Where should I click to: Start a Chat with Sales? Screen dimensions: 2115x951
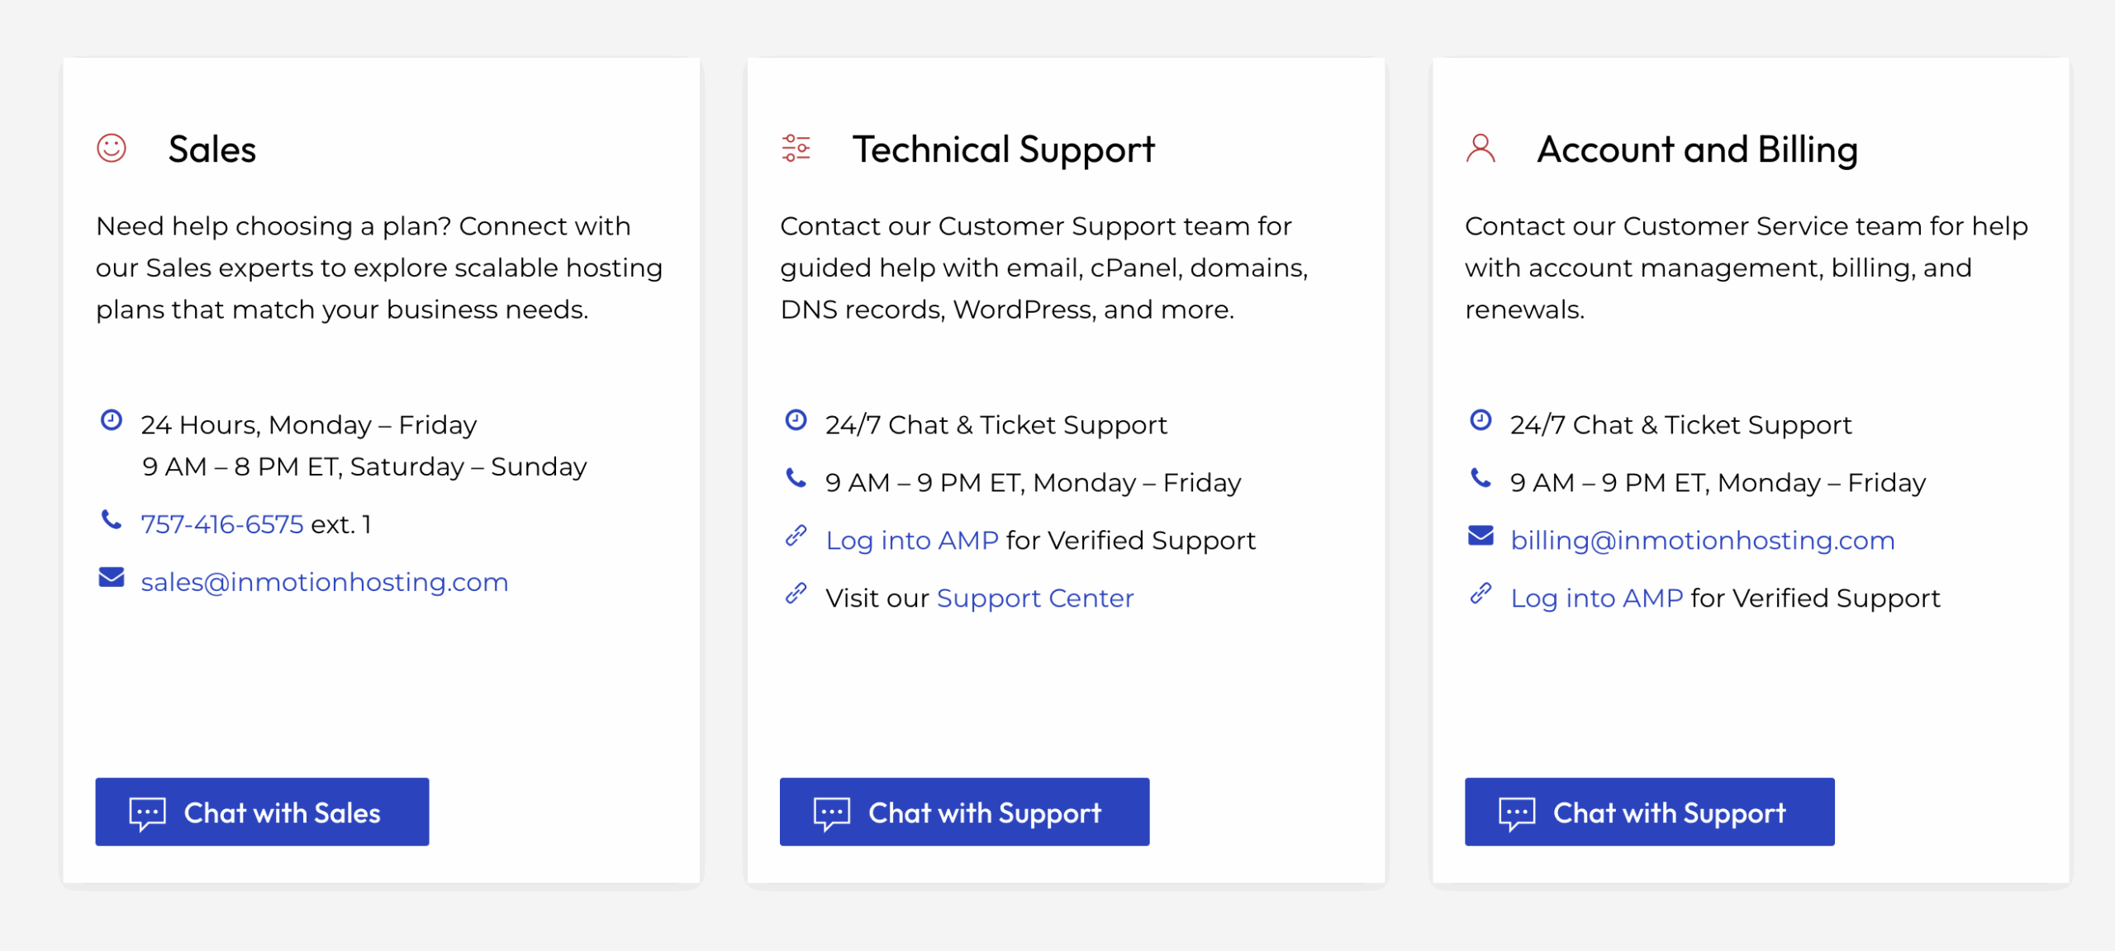tap(262, 812)
